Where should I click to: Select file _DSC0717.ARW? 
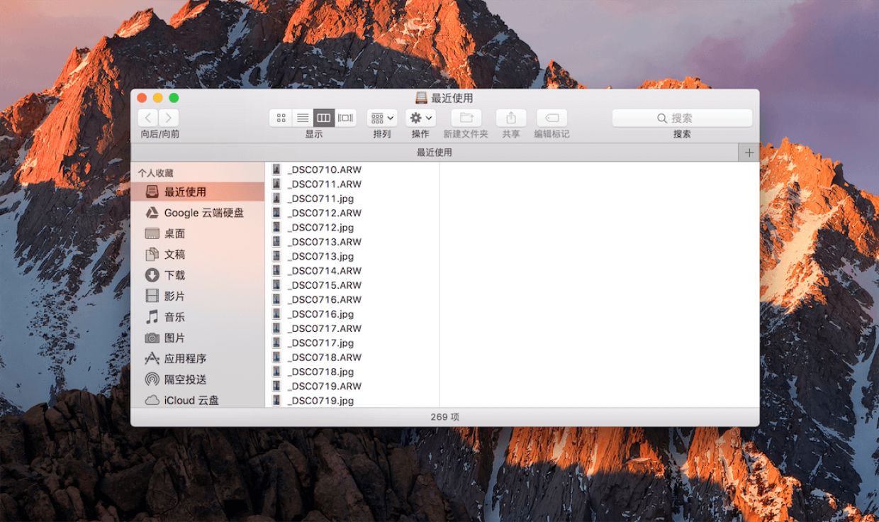coord(352,328)
